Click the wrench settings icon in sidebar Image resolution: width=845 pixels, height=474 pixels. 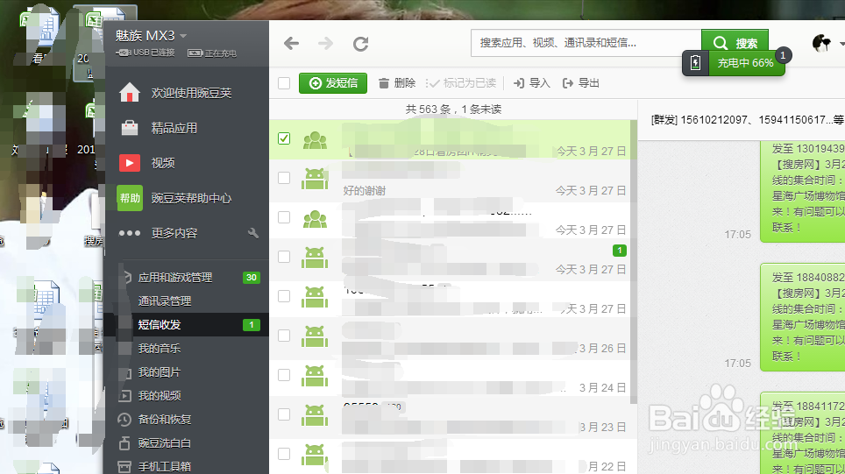tap(253, 233)
